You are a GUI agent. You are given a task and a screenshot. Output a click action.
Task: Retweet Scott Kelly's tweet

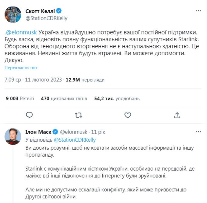click(79, 115)
